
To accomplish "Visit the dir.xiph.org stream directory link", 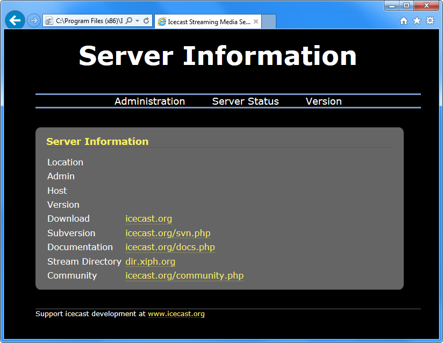I will tap(151, 262).
